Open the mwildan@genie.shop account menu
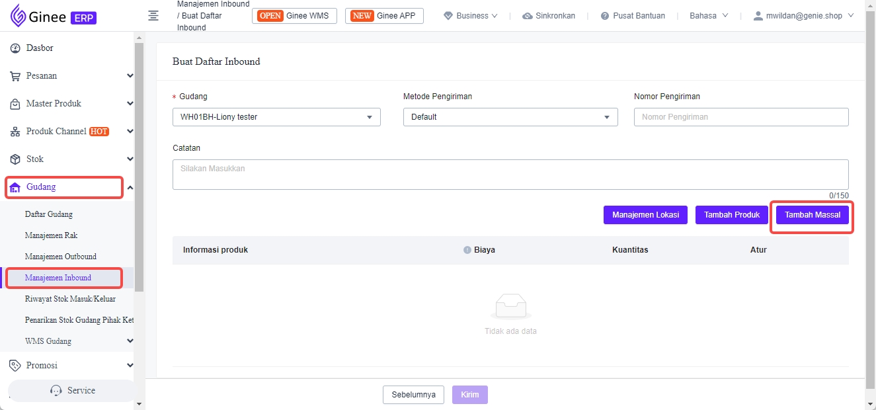This screenshot has height=410, width=876. pos(804,16)
